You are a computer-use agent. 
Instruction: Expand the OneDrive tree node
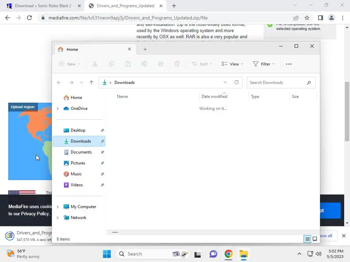pos(57,108)
